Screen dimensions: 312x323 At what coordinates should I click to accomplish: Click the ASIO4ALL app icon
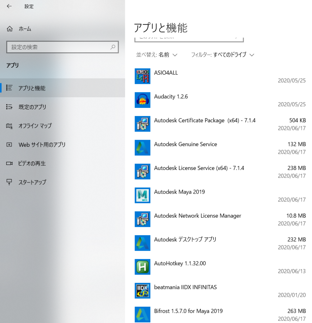[x=142, y=76]
